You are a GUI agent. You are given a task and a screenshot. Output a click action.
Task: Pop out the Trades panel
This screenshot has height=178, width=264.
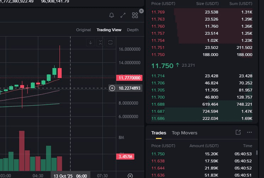click(x=238, y=132)
